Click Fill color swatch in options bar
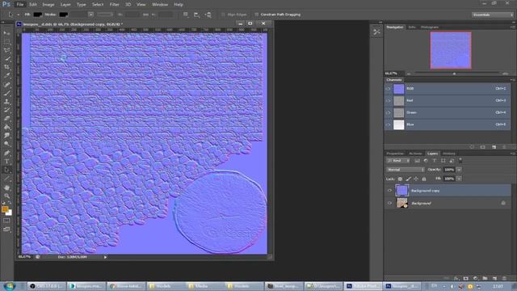This screenshot has height=291, width=517. (x=38, y=15)
